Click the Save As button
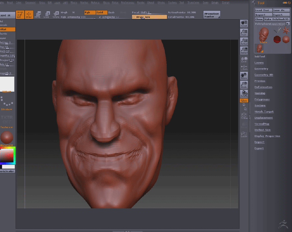292x232 pixels. point(281,10)
